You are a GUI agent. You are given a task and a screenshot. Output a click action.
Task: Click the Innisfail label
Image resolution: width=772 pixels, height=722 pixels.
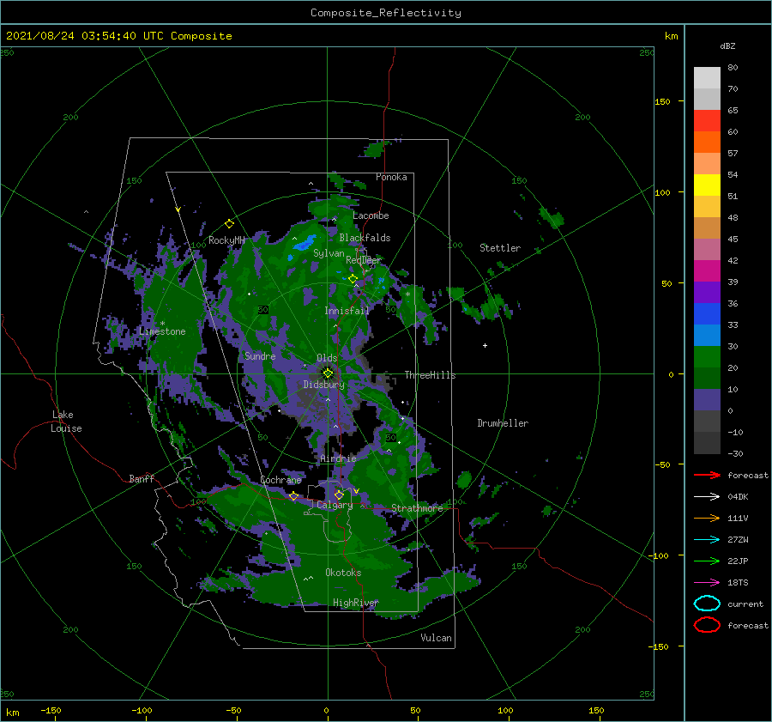[347, 311]
